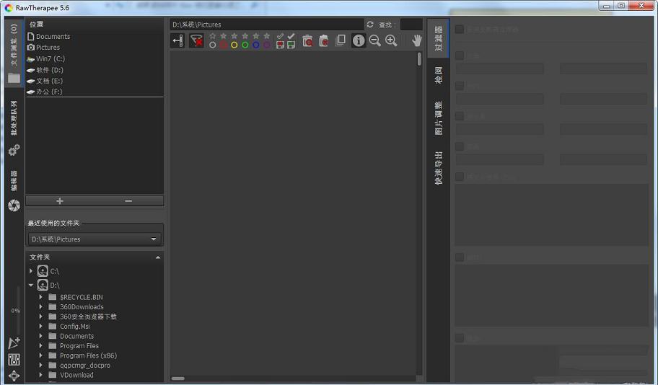Toggle filter for green color label
This screenshot has height=385, width=658.
[x=245, y=45]
